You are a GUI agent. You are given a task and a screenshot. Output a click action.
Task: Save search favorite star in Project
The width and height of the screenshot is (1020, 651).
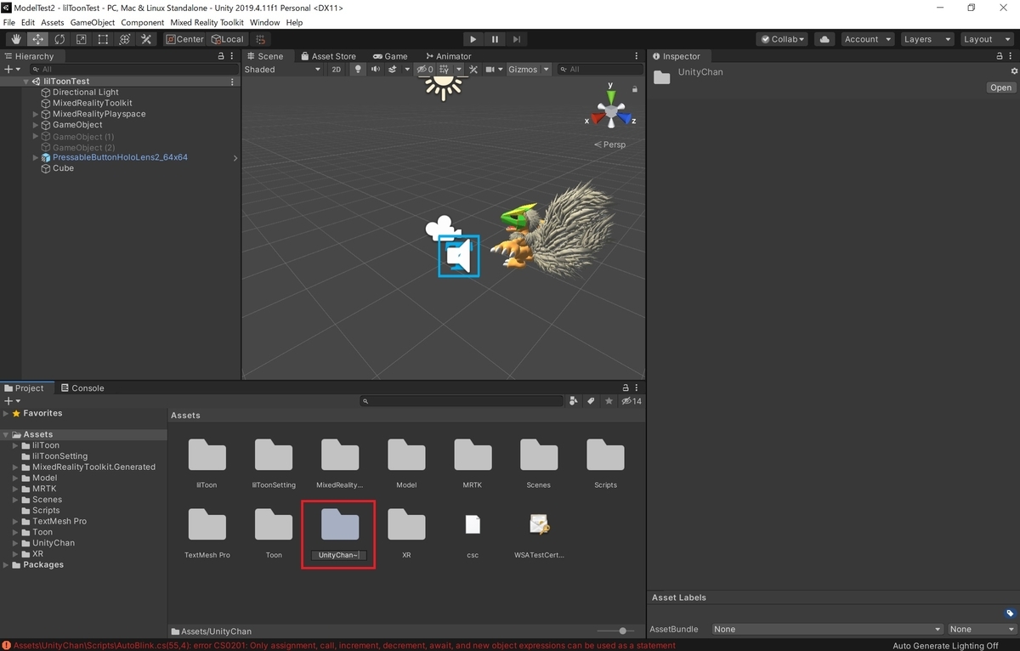pyautogui.click(x=608, y=401)
